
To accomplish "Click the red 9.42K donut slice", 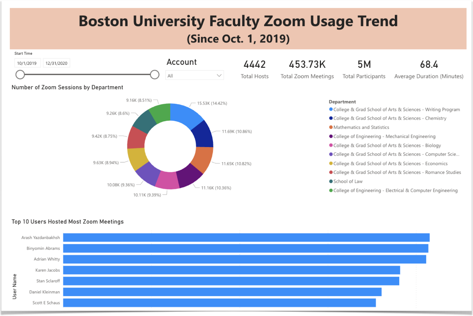I will click(x=137, y=138).
